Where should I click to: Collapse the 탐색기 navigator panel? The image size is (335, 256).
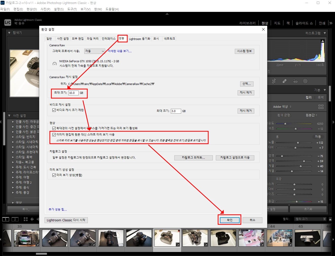[x=9, y=33]
